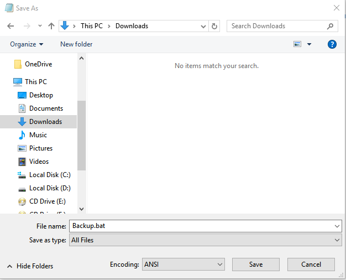The image size is (346, 280).
Task: Click the Music note icon
Action: click(22, 135)
